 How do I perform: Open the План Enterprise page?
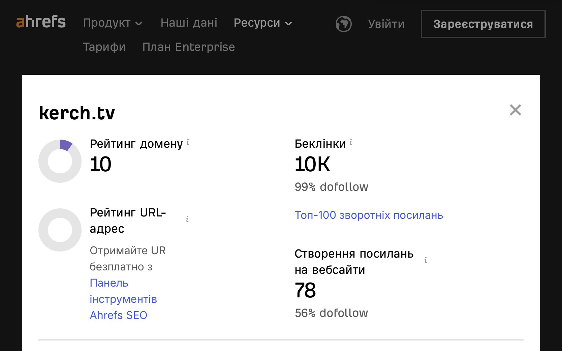click(x=188, y=47)
